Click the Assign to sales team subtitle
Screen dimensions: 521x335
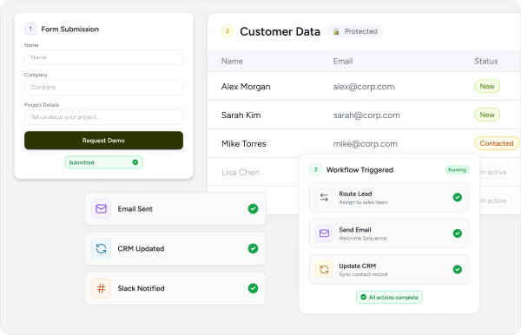(x=363, y=202)
